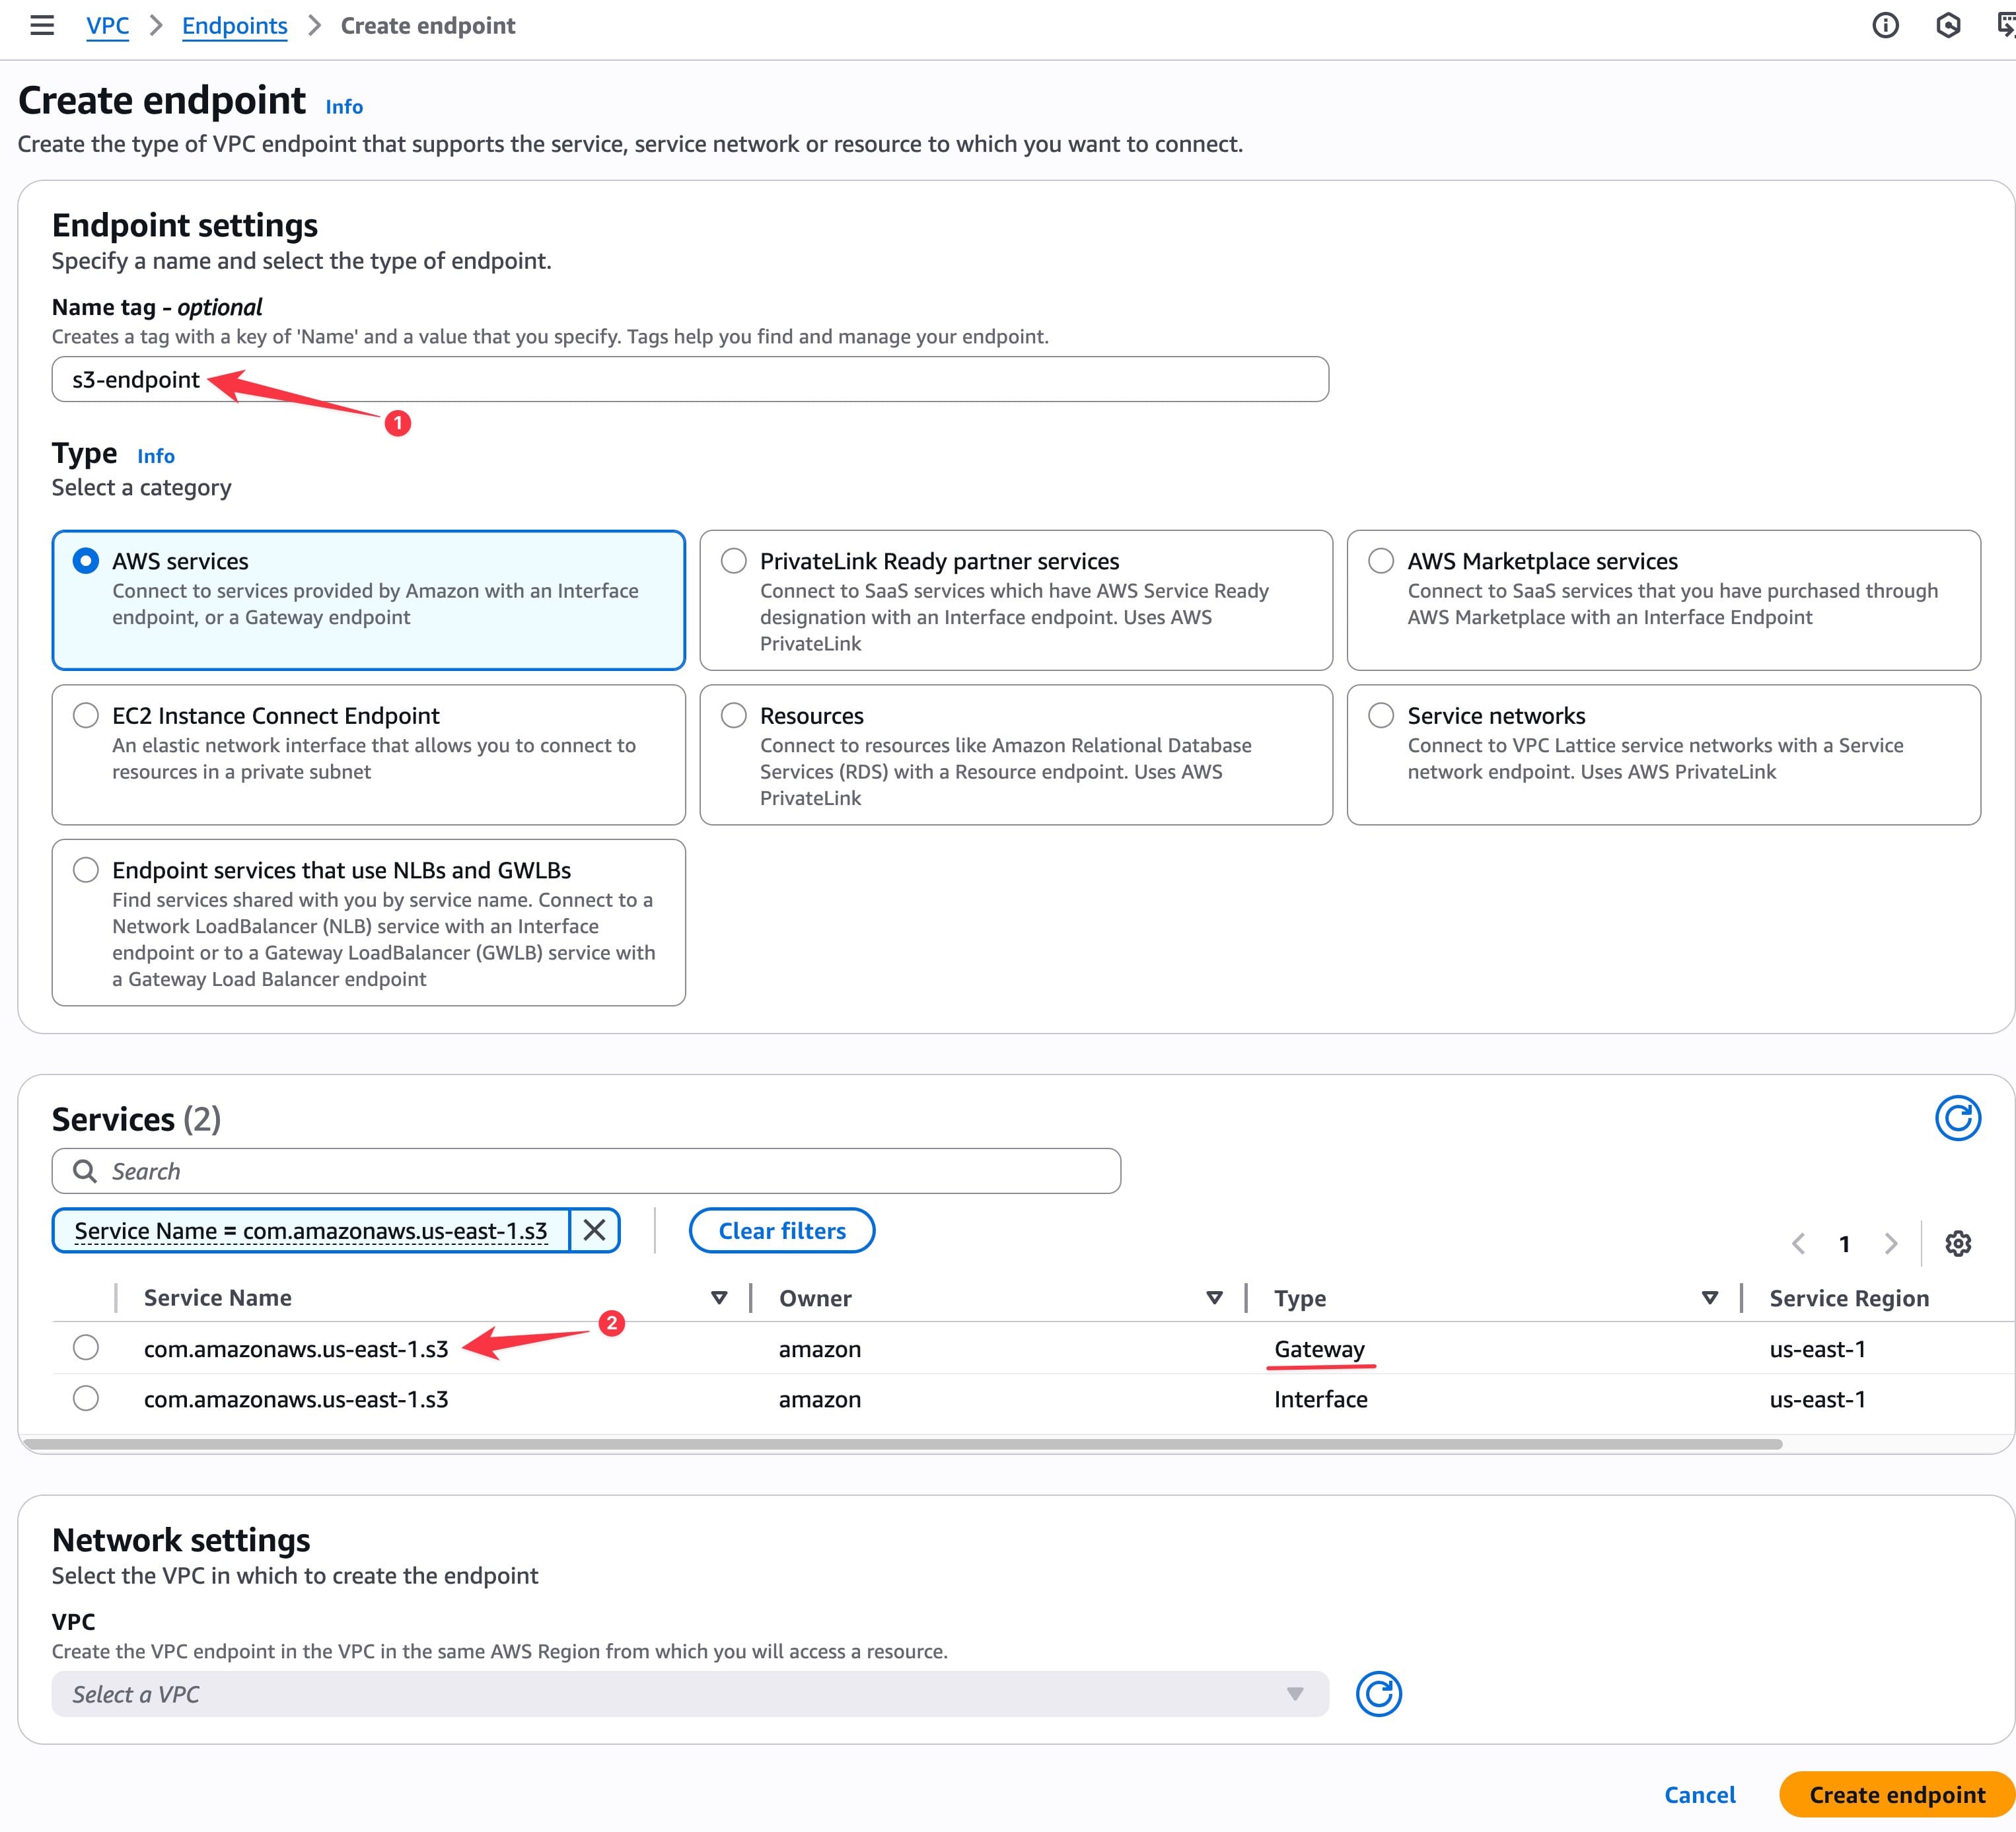Open the Select a VPC dropdown
The width and height of the screenshot is (2016, 1832).
coord(690,1694)
